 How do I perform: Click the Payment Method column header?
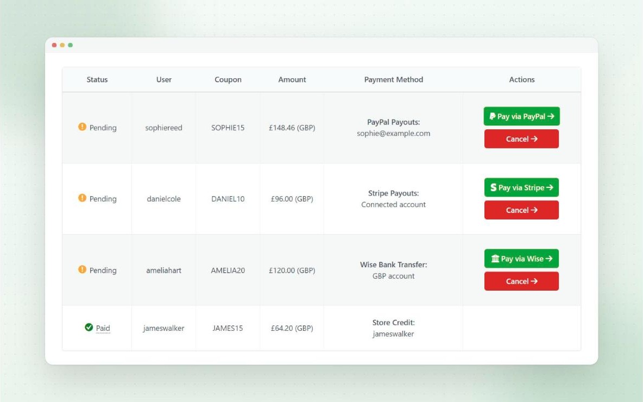[x=394, y=79]
